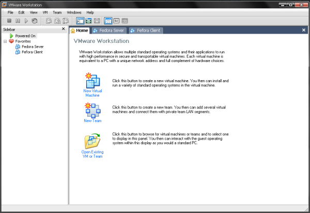The height and width of the screenshot is (213, 310).
Task: Open the Windows menu
Action: (74, 12)
